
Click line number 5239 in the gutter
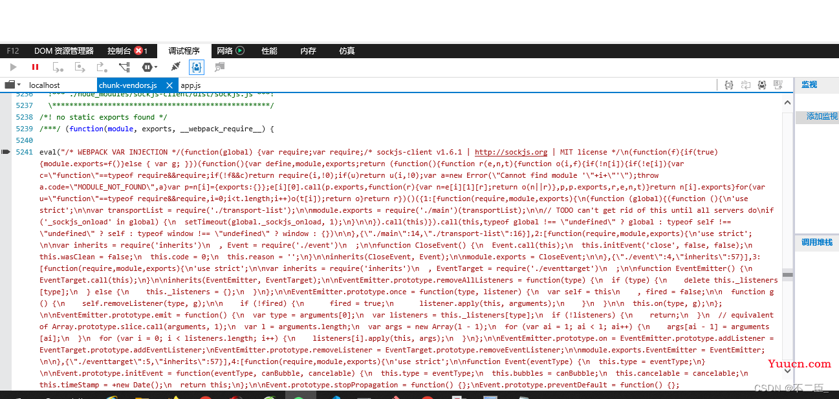tap(24, 129)
